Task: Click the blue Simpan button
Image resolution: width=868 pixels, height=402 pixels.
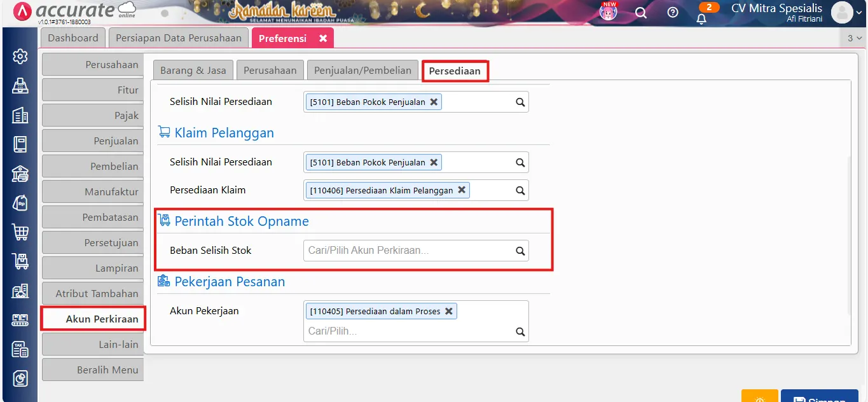Action: [820, 398]
